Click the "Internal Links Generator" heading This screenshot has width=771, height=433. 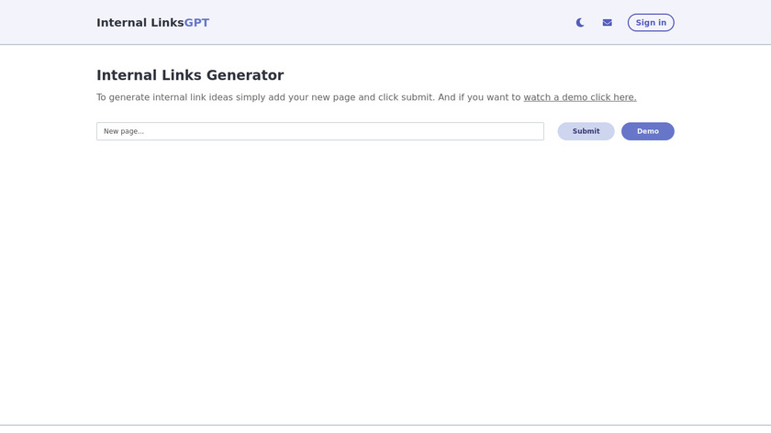pyautogui.click(x=190, y=75)
